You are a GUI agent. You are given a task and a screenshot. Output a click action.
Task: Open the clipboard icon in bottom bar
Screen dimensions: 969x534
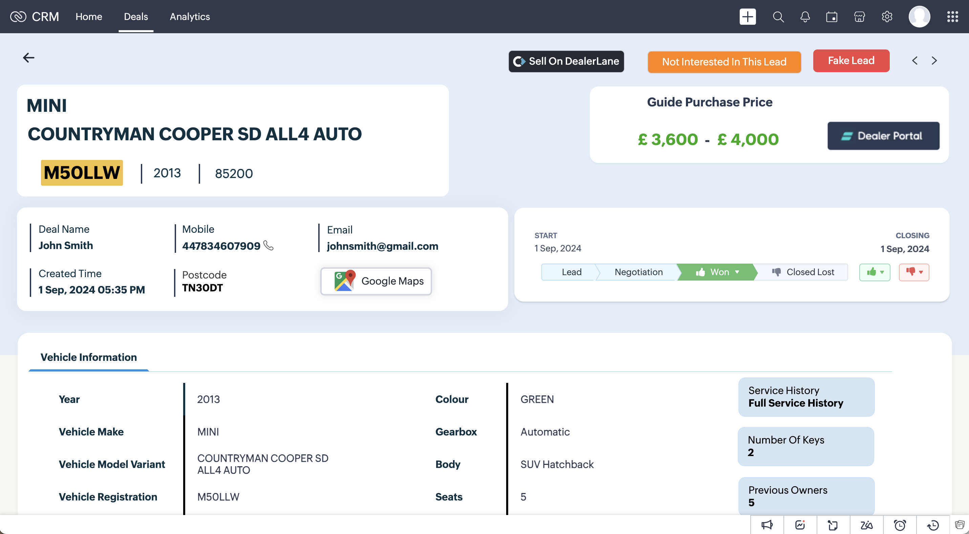(833, 525)
